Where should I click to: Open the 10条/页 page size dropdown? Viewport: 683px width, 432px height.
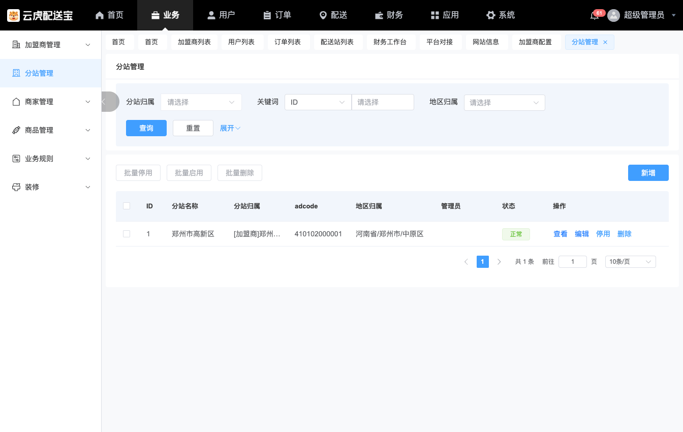631,262
